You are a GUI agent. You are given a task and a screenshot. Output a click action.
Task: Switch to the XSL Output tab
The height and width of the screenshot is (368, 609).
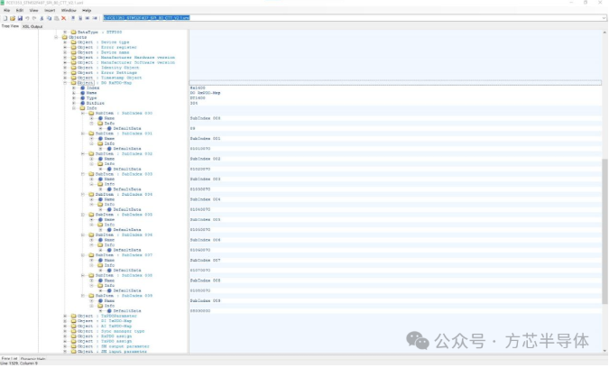point(32,27)
